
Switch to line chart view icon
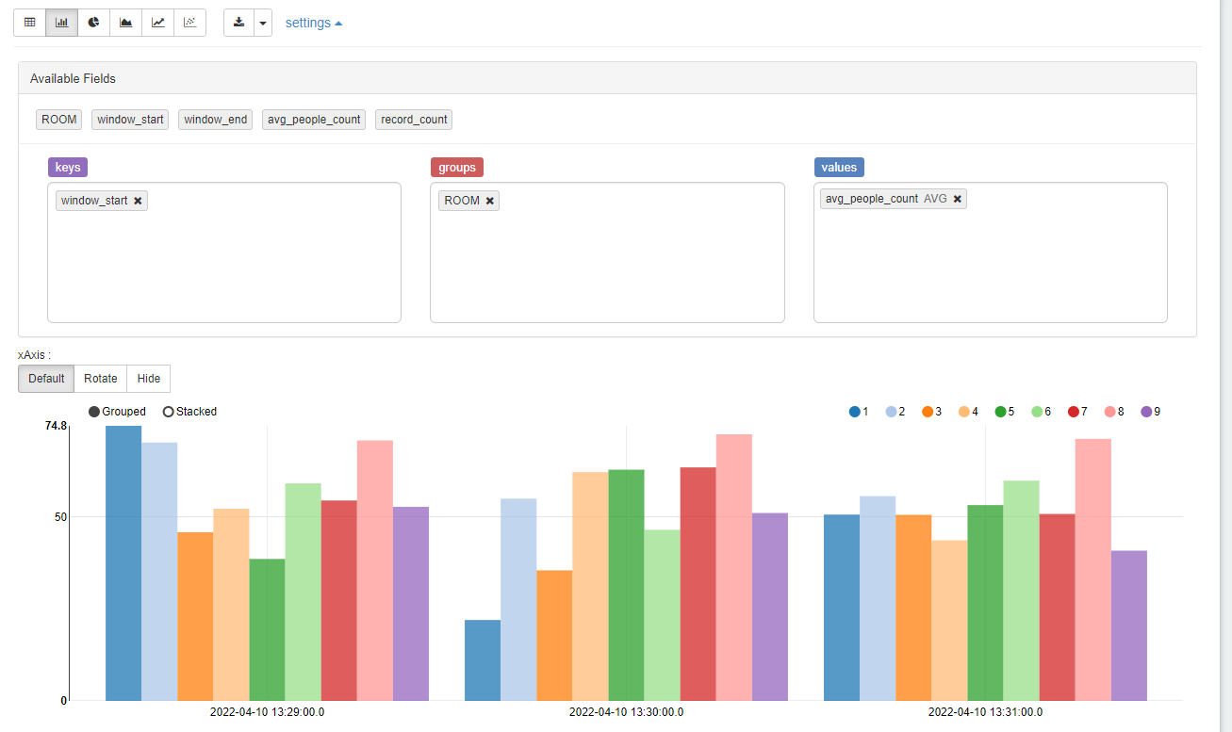pyautogui.click(x=158, y=23)
